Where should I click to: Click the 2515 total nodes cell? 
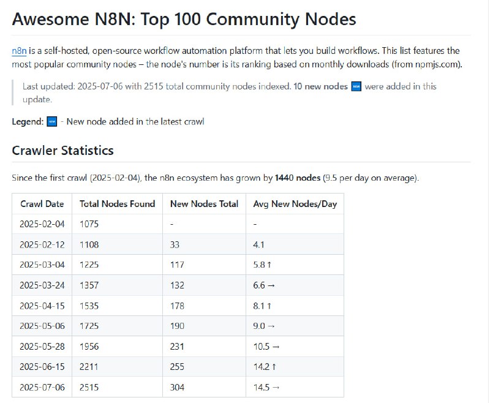point(88,387)
